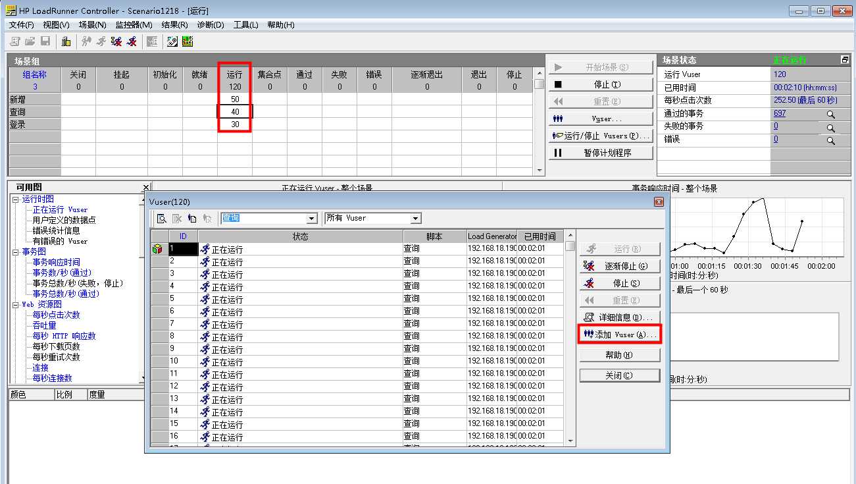
Task: Click the Save Scenario floppy icon
Action: point(45,41)
